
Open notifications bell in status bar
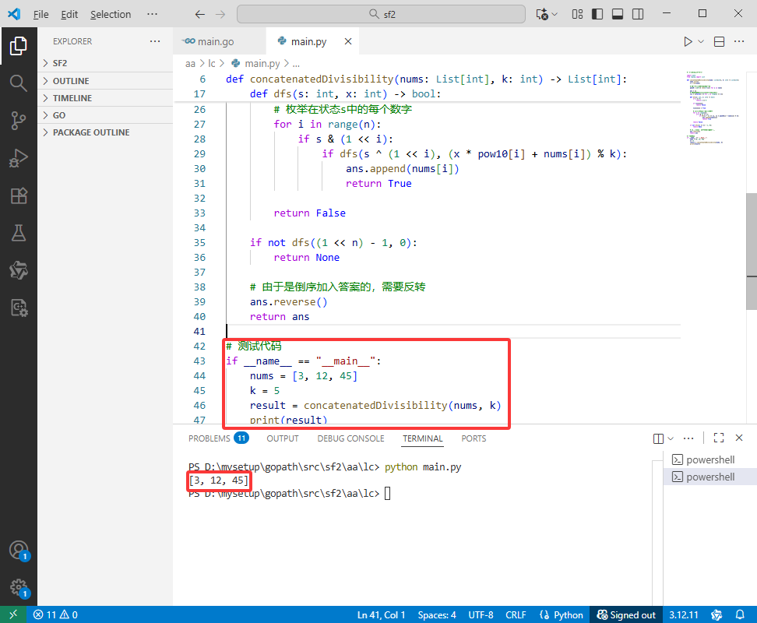coord(740,614)
